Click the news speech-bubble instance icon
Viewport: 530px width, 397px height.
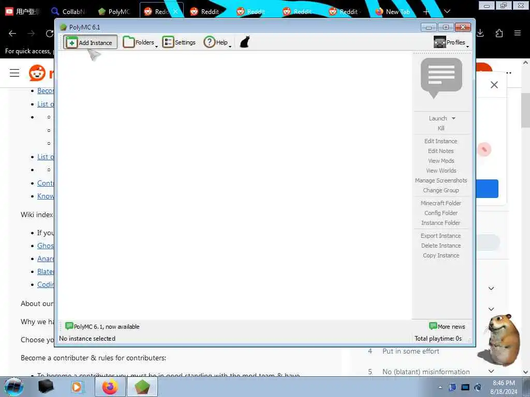441,79
